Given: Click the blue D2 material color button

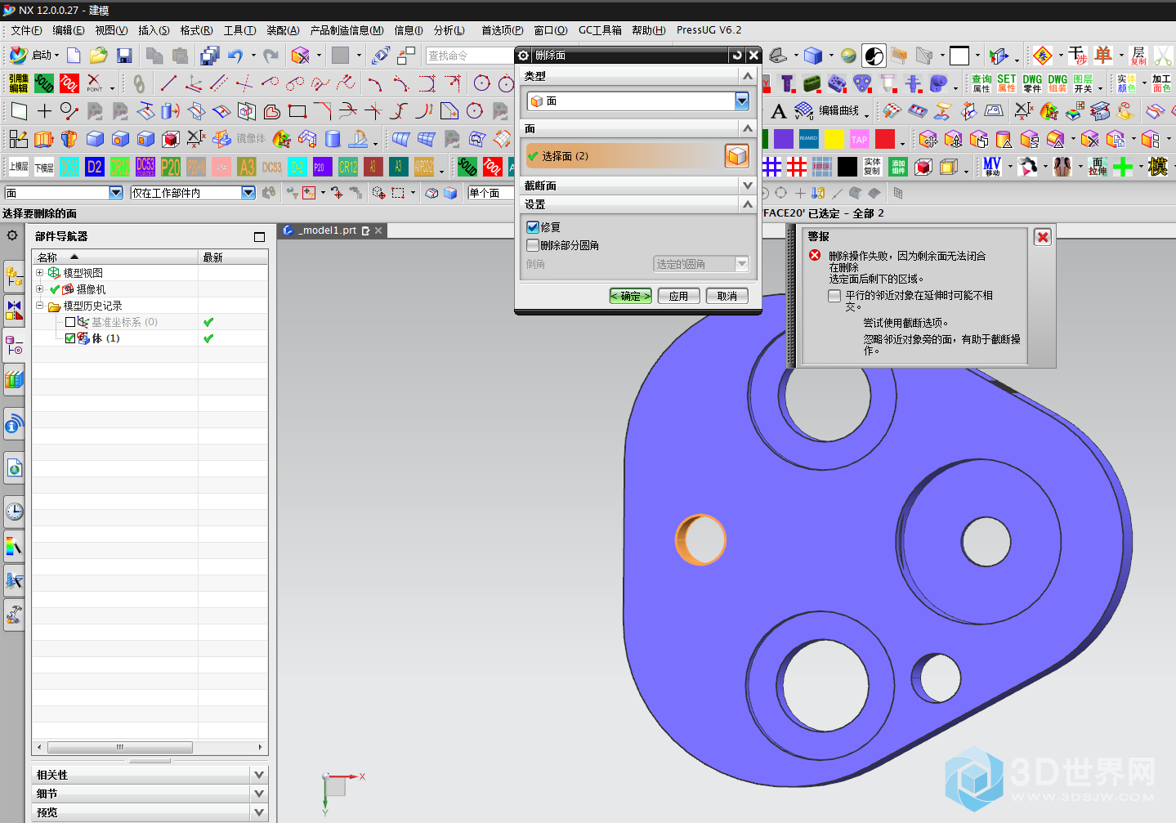Looking at the screenshot, I should (x=95, y=167).
